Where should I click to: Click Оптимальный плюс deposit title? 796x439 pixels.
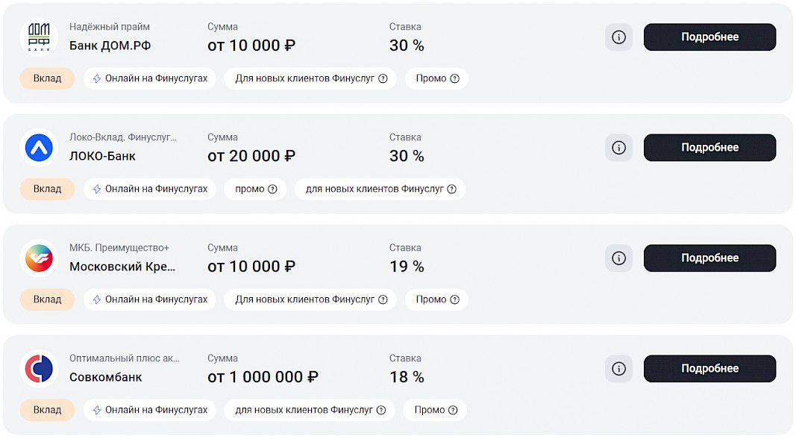(x=124, y=358)
